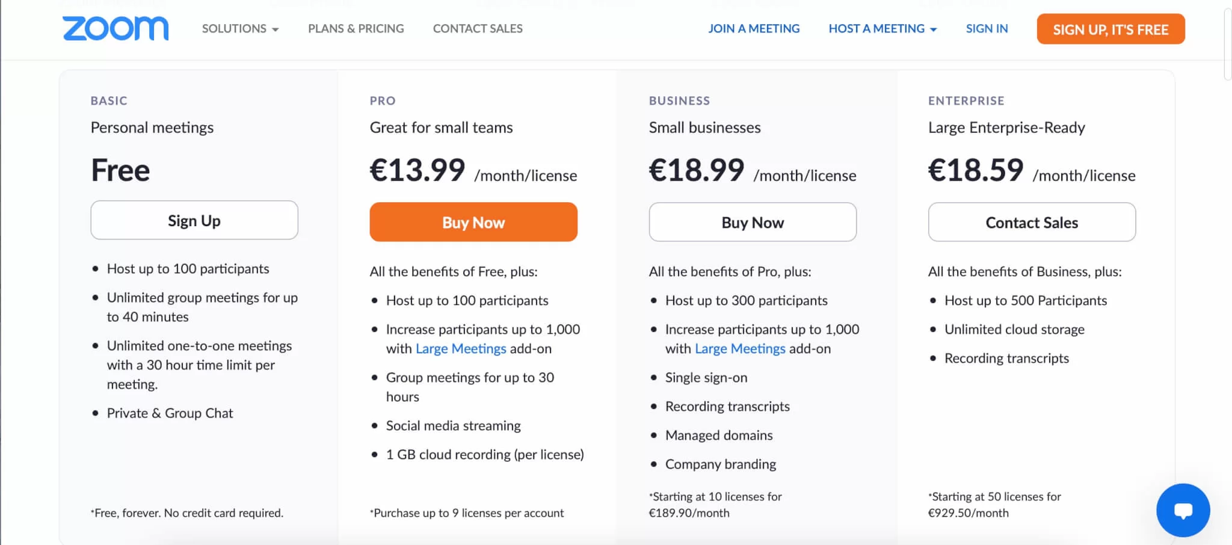
Task: Click the orange Sign Up, It's Free button
Action: click(1109, 28)
